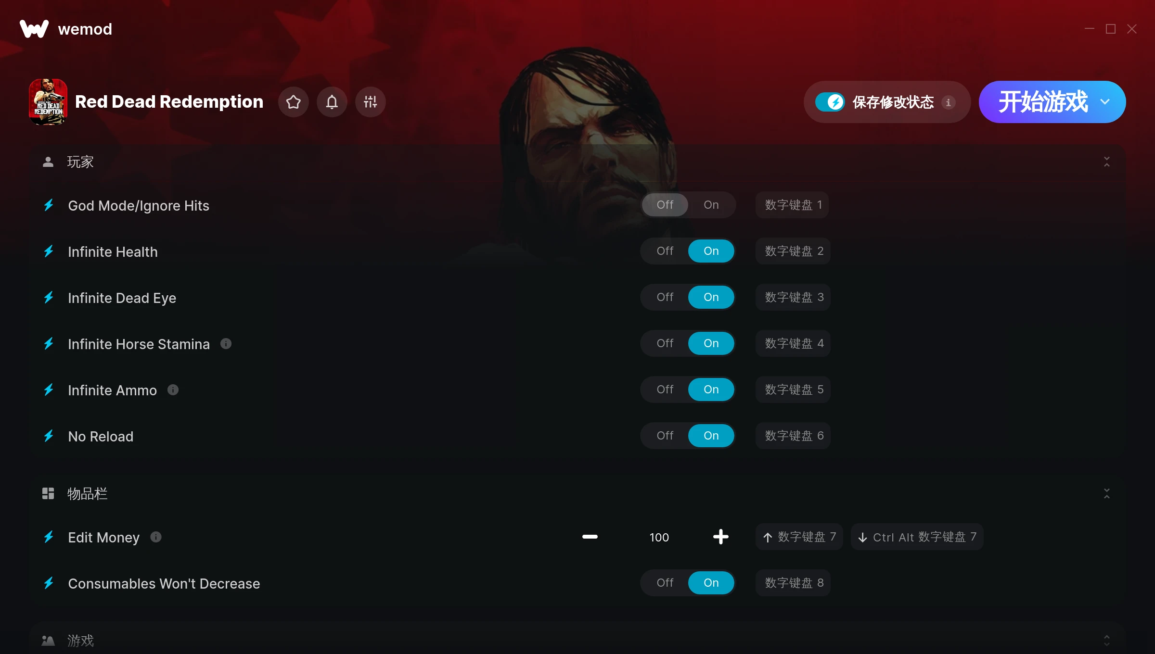Click info icon next to Infinite Horse Stamina

pyautogui.click(x=226, y=343)
